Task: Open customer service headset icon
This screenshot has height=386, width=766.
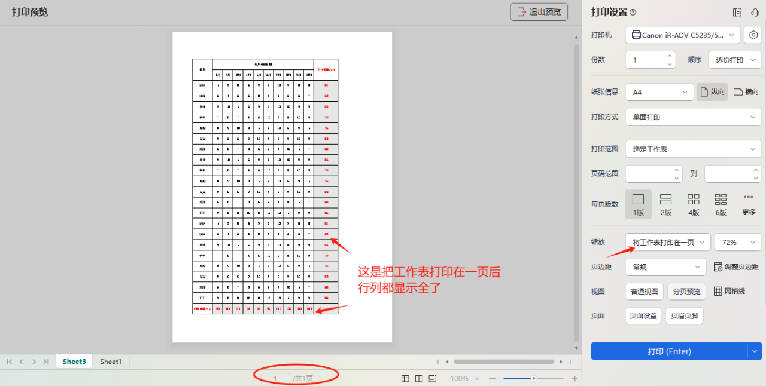Action: pos(755,13)
